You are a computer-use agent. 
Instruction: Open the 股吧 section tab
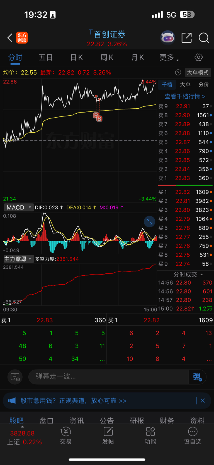tap(16, 420)
